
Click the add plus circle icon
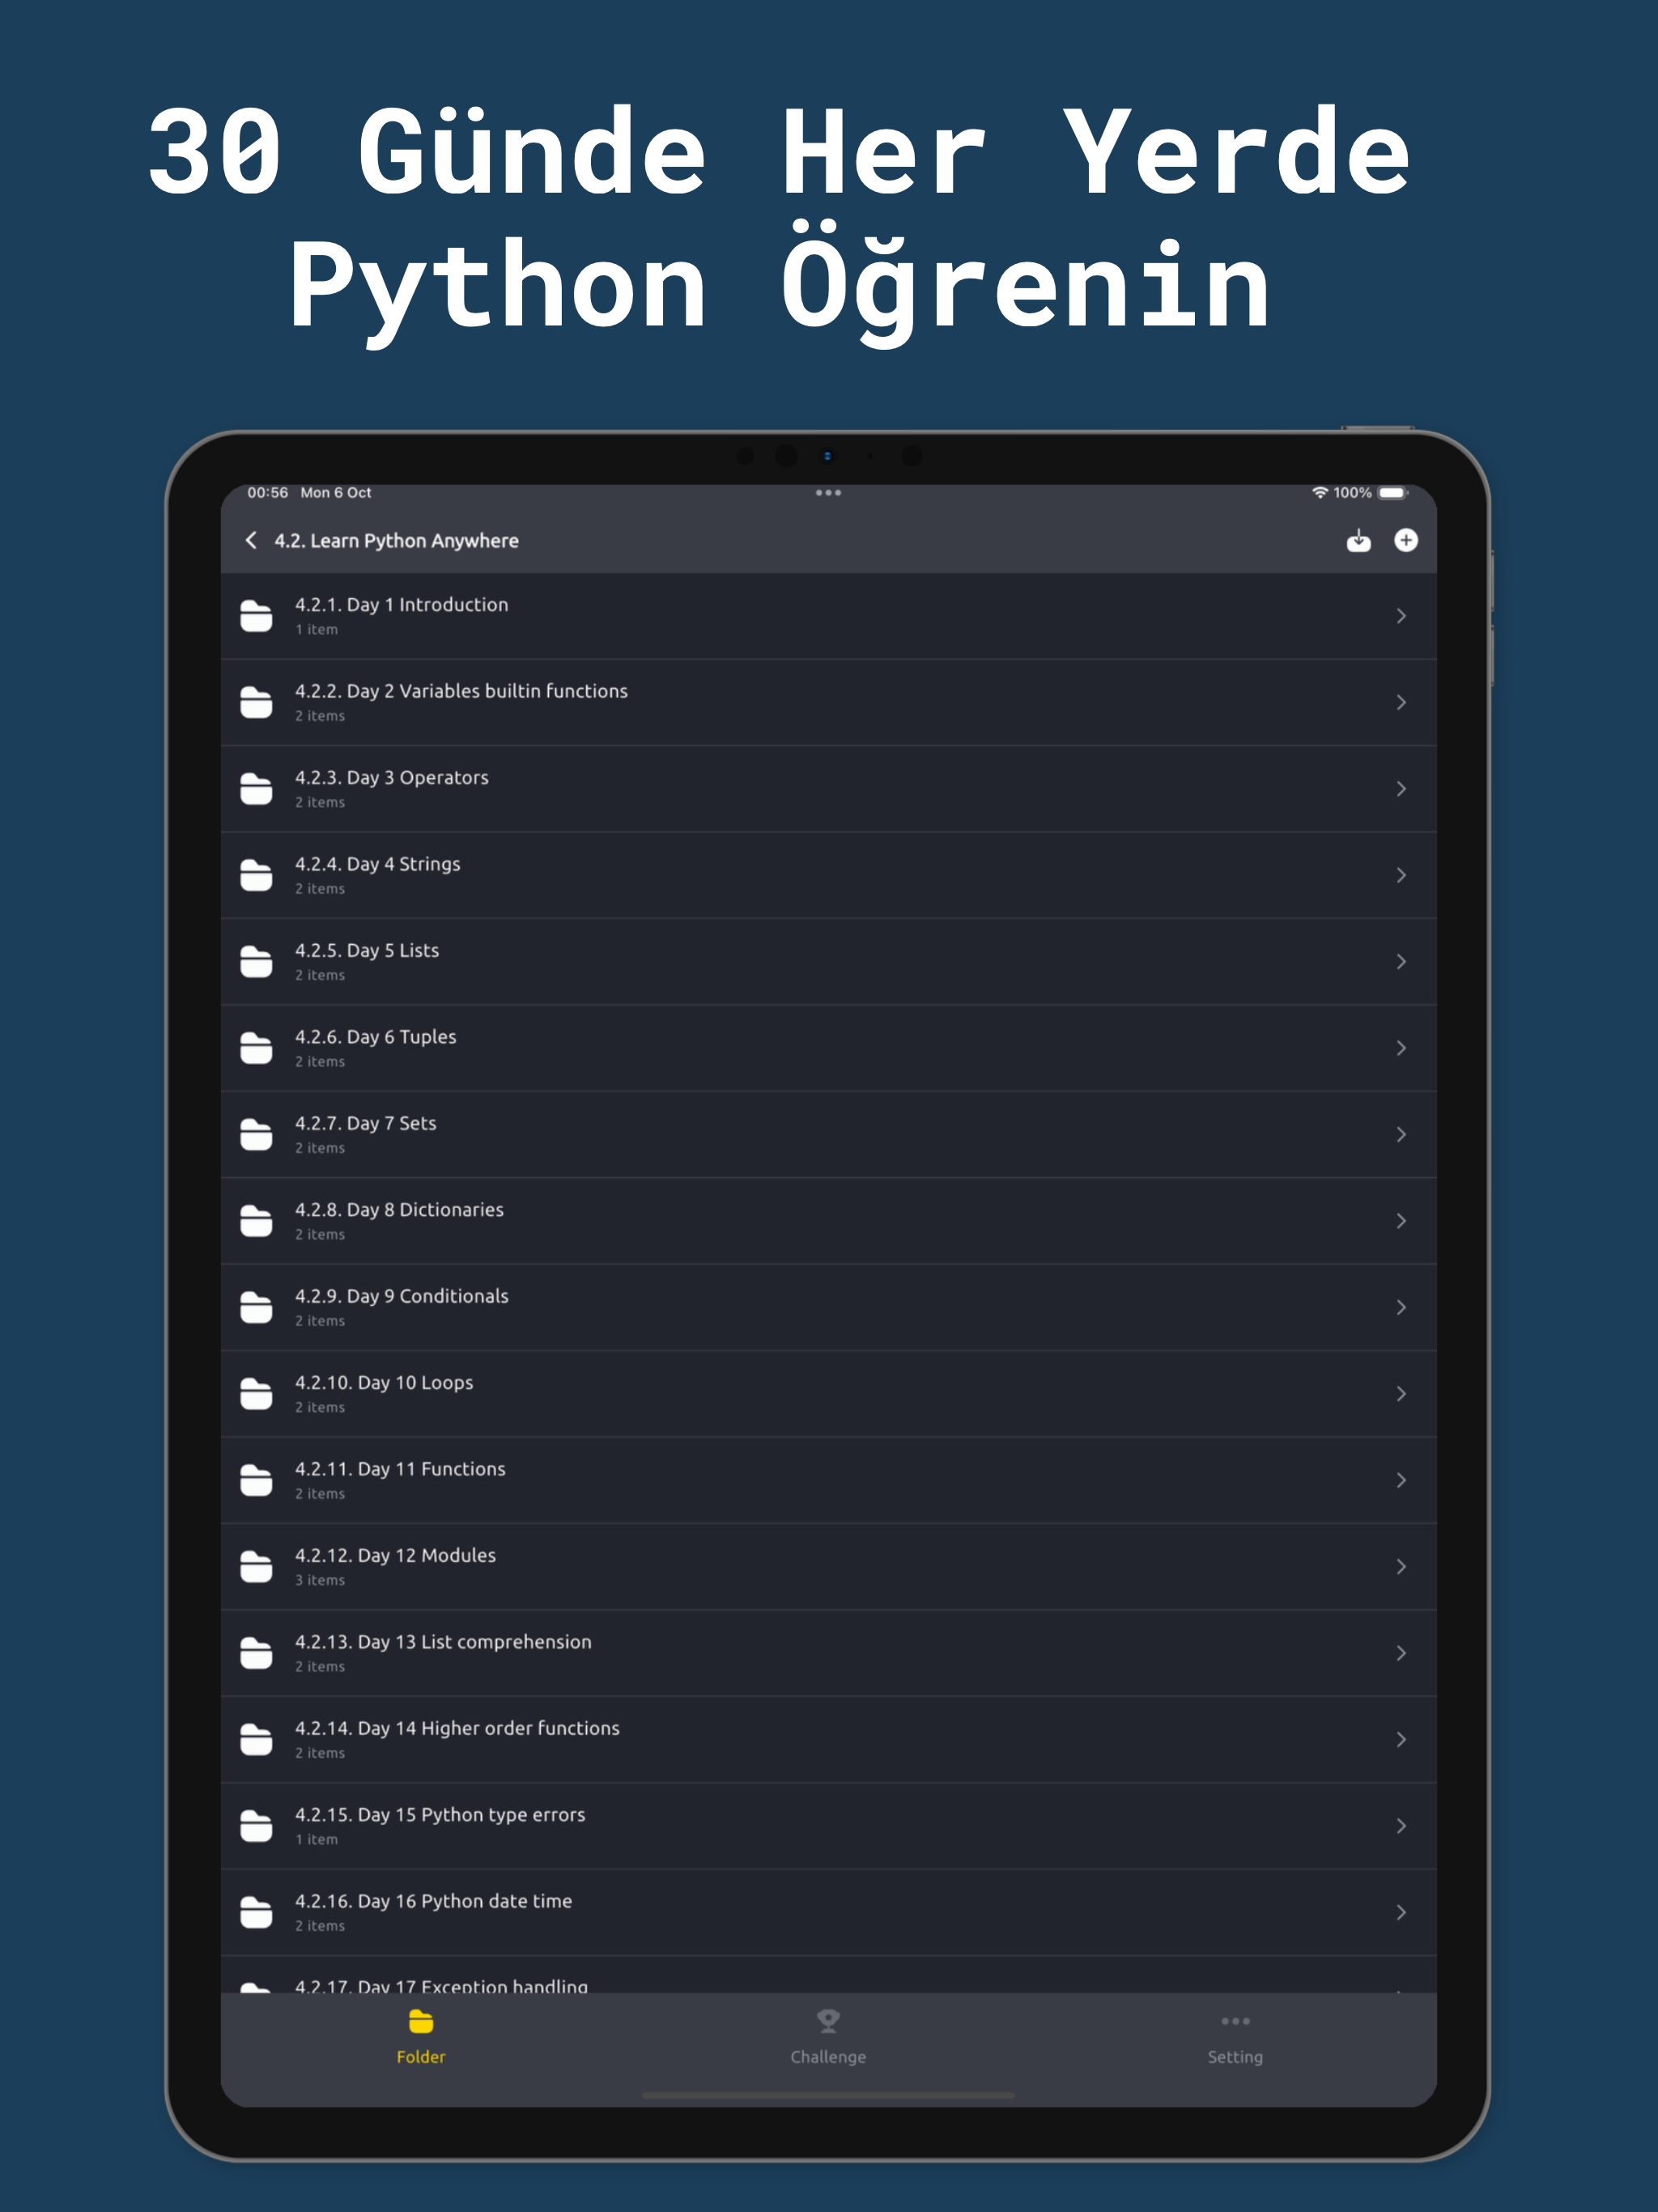[1406, 540]
